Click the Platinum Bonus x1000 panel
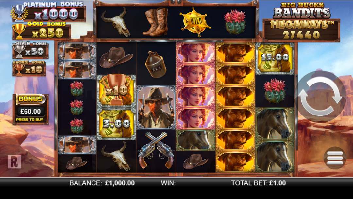The height and width of the screenshot is (199, 353). click(x=49, y=12)
